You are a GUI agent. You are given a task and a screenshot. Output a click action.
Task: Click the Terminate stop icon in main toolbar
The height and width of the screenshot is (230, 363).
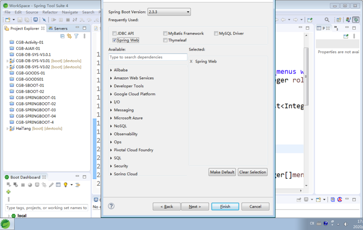(68, 20)
